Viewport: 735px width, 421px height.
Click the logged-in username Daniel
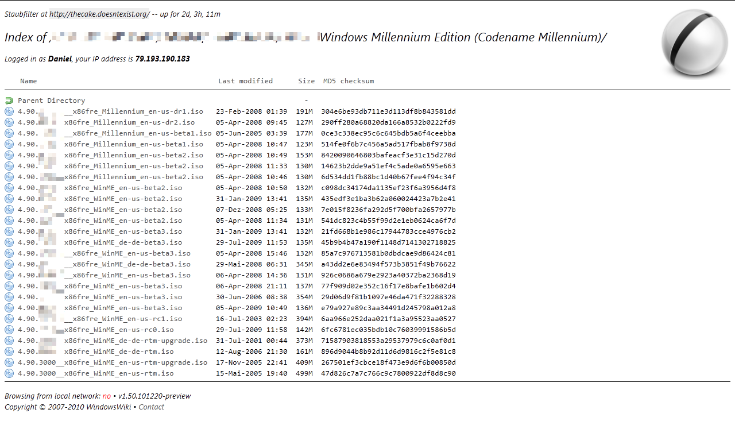point(60,59)
